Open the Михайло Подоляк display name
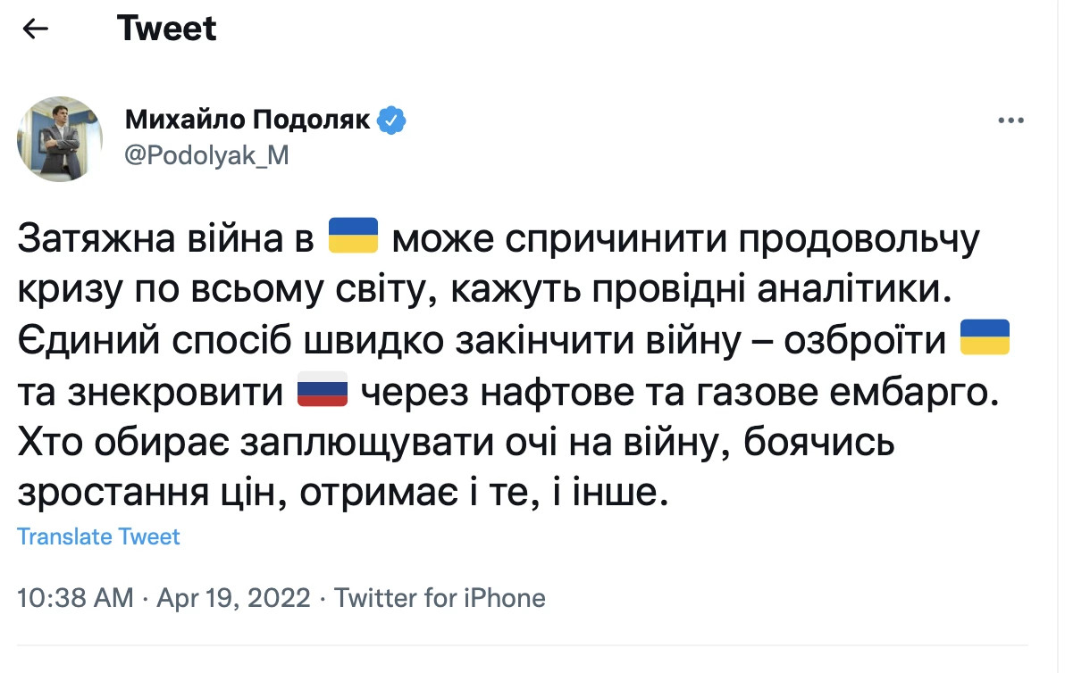This screenshot has height=673, width=1090. coord(247,120)
